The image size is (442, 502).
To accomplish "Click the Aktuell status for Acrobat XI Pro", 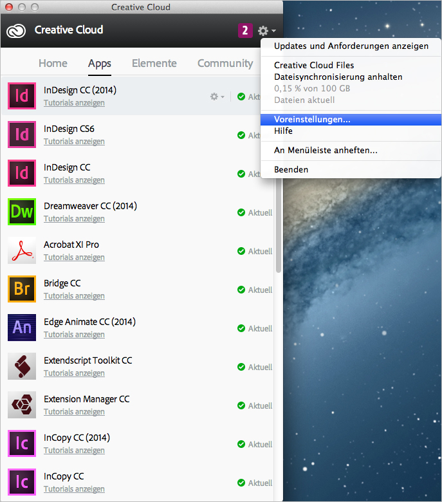I will point(260,251).
